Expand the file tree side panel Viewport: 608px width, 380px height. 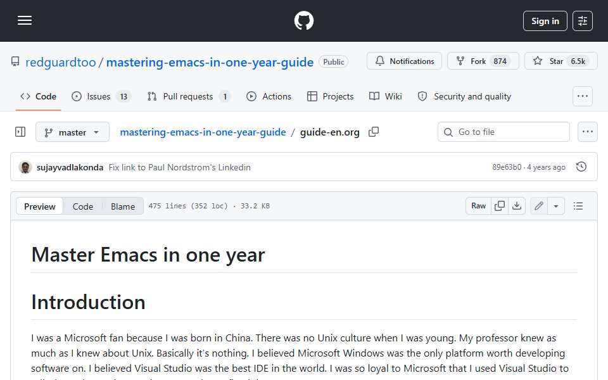[x=20, y=132]
